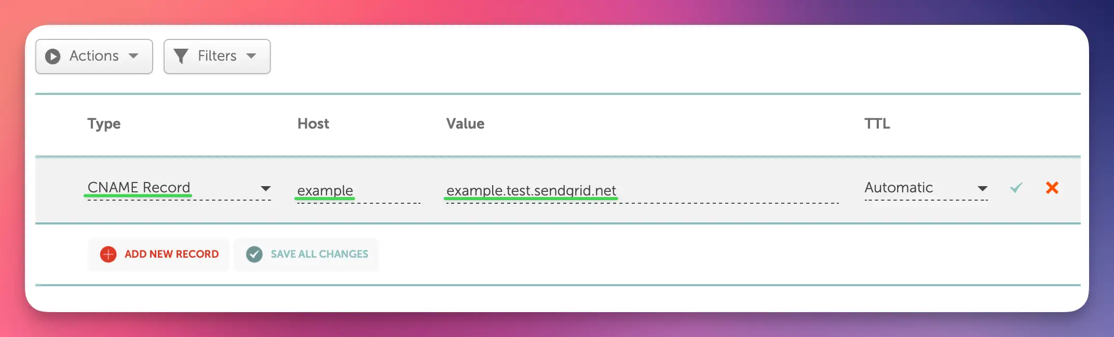
Task: Click the red X delete icon
Action: click(1052, 189)
